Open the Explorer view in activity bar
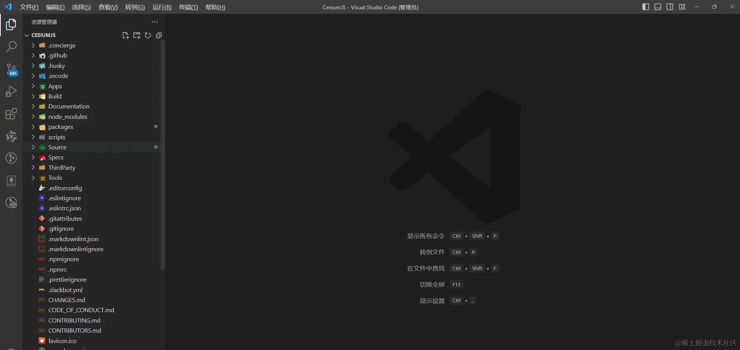 (11, 25)
